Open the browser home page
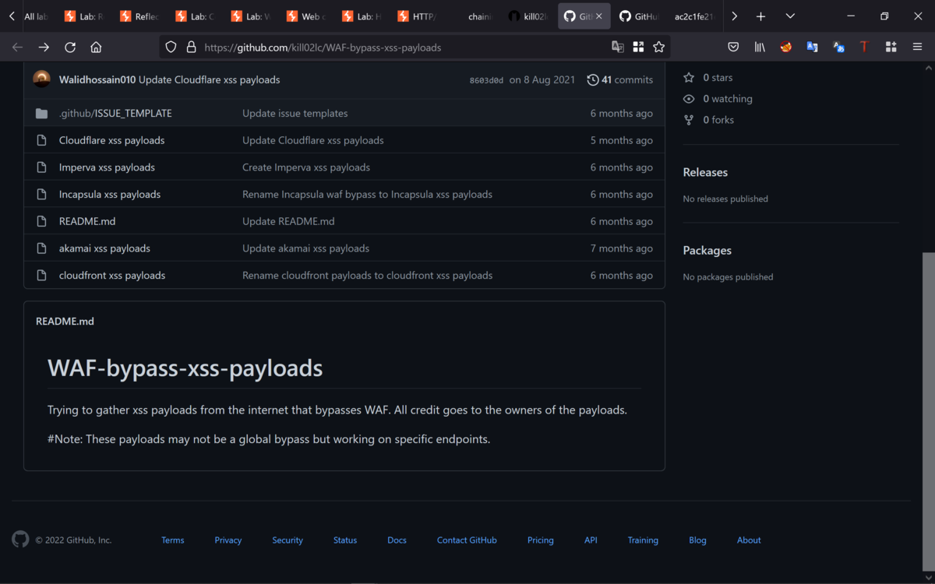This screenshot has height=584, width=935. tap(96, 47)
